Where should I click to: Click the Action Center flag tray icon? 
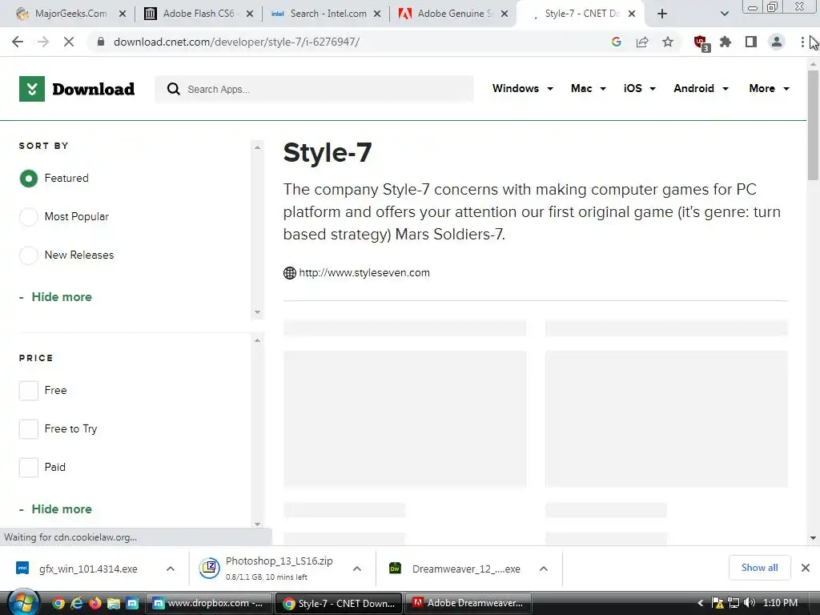pos(718,603)
